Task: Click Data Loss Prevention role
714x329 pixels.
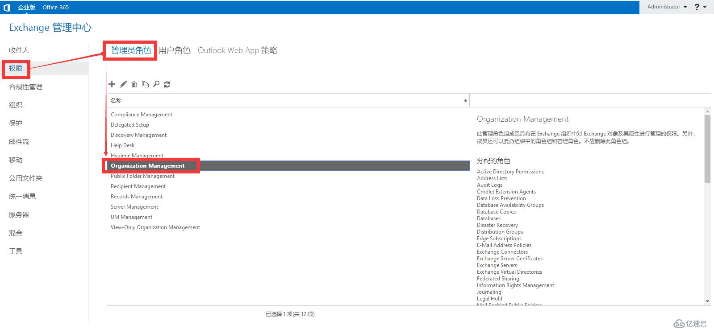Action: [x=501, y=198]
